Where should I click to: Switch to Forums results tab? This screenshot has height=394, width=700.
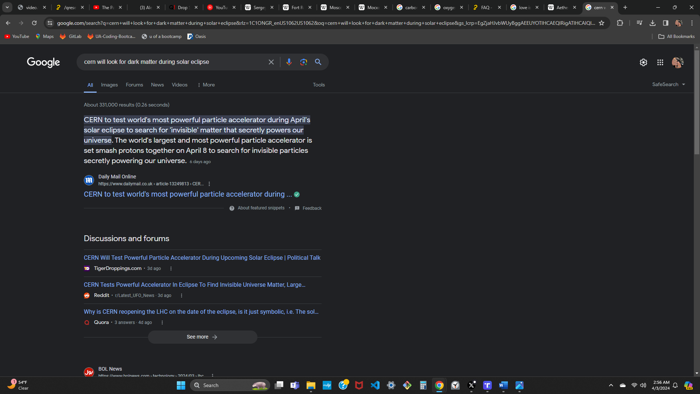[135, 85]
